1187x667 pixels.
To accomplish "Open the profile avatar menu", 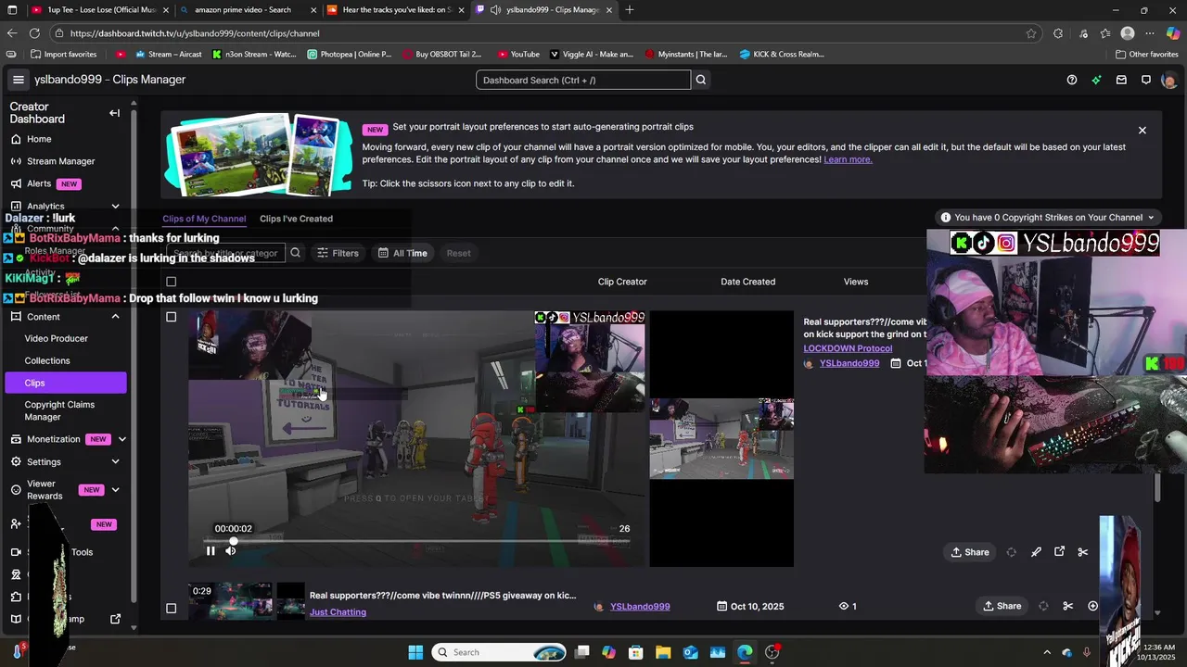I will [x=1168, y=80].
